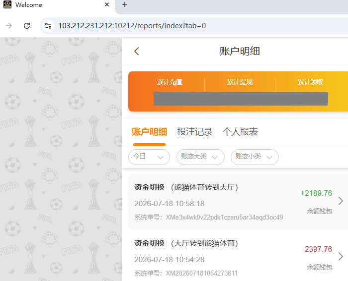Click 余额钱包 under the +2189.76 amount
Viewport: 348px width, 281px height.
[320, 211]
